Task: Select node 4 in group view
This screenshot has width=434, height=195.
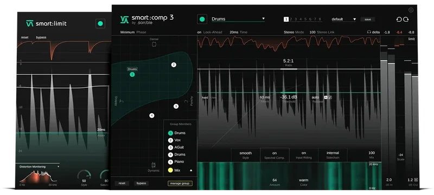Action: (152, 115)
